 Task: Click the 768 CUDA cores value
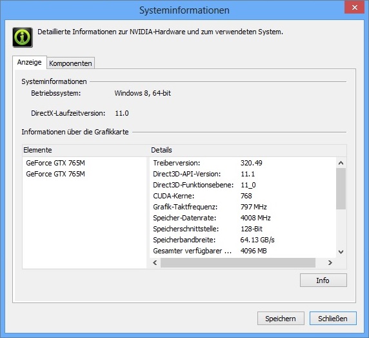[x=246, y=196]
